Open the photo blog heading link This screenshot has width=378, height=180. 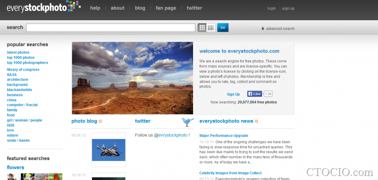pos(84,121)
